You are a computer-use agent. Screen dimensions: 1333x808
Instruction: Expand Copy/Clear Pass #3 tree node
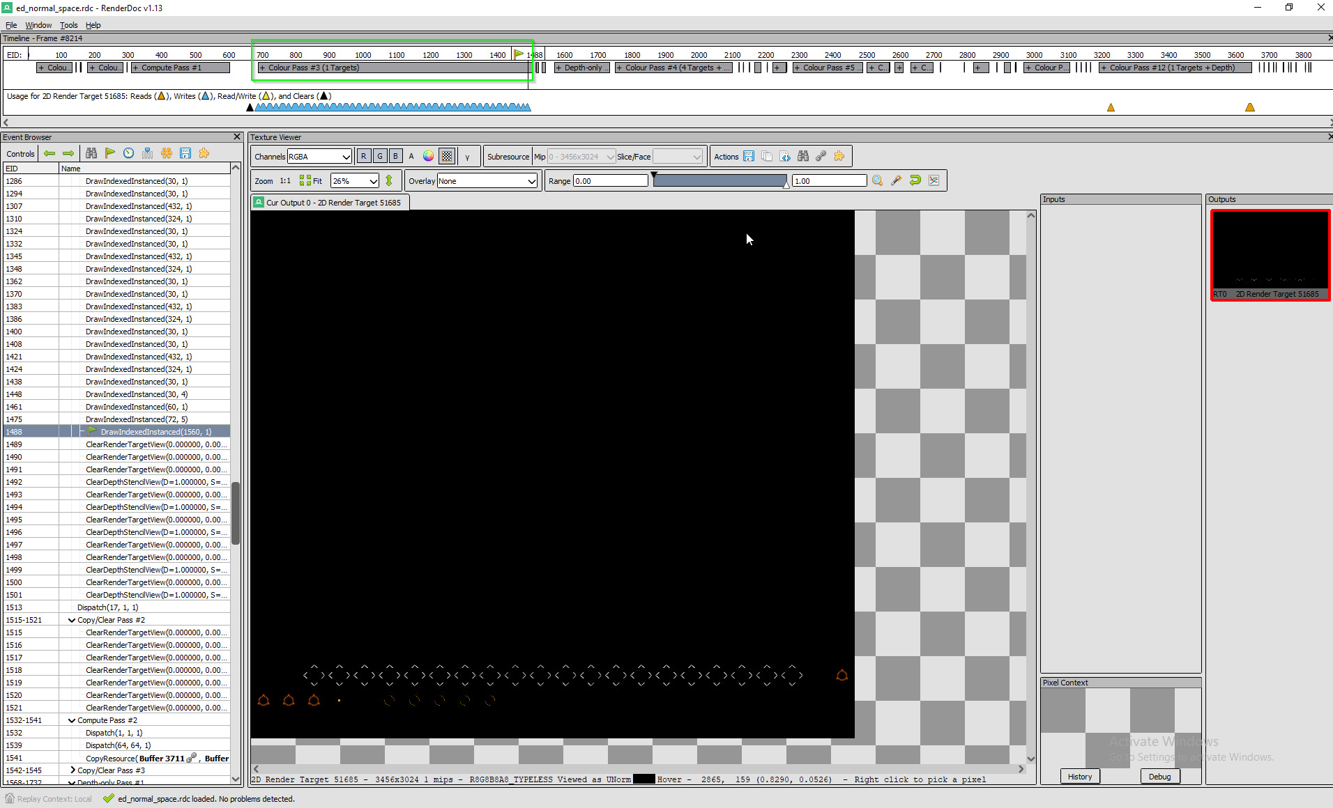(72, 770)
